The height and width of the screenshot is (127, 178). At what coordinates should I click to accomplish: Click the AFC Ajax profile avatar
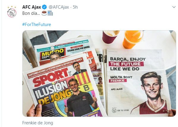(12, 13)
